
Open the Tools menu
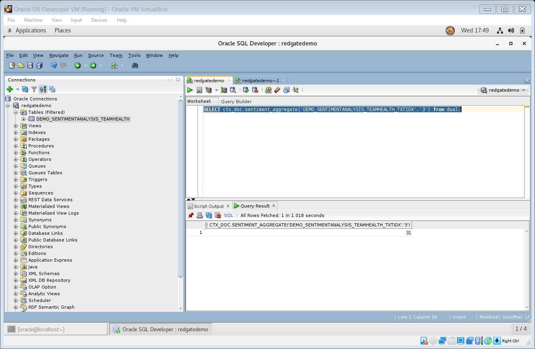click(x=134, y=55)
